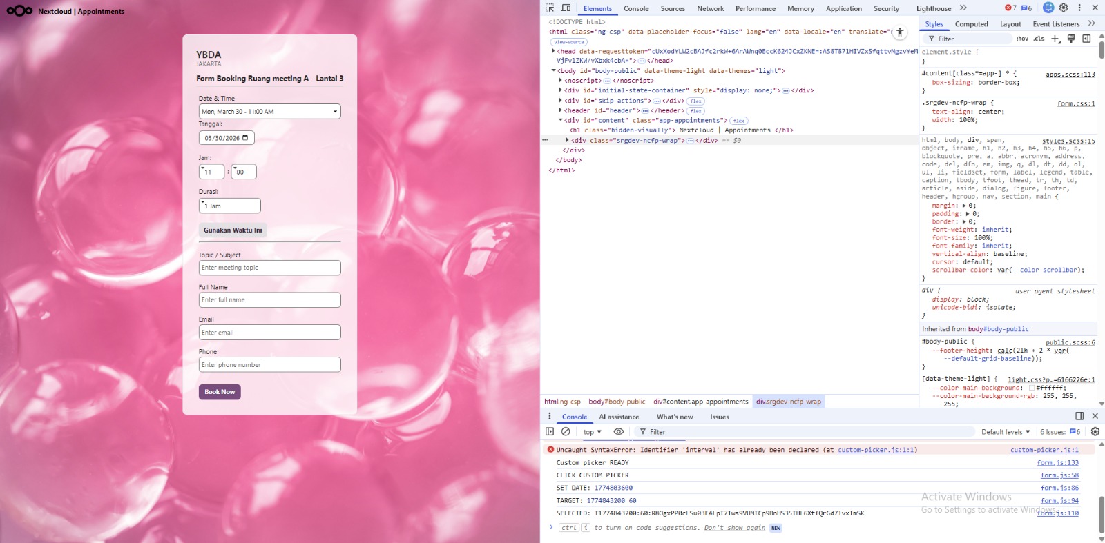Activate the inspect element picker icon

coord(550,8)
